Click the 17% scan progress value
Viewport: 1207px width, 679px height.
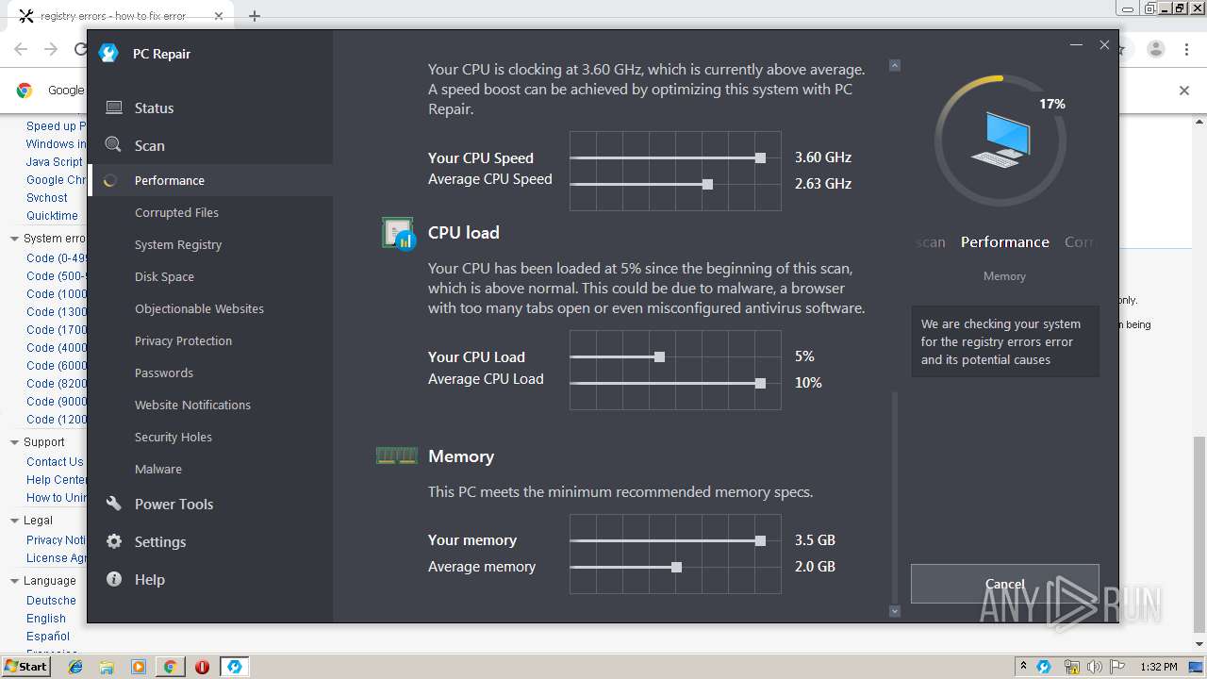[x=1052, y=104]
